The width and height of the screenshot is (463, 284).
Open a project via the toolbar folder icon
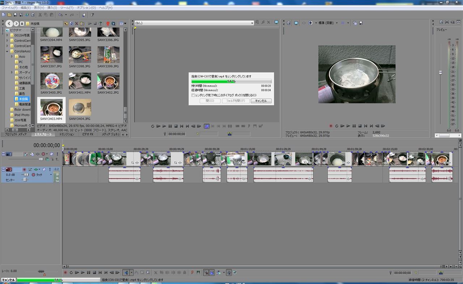(x=9, y=15)
